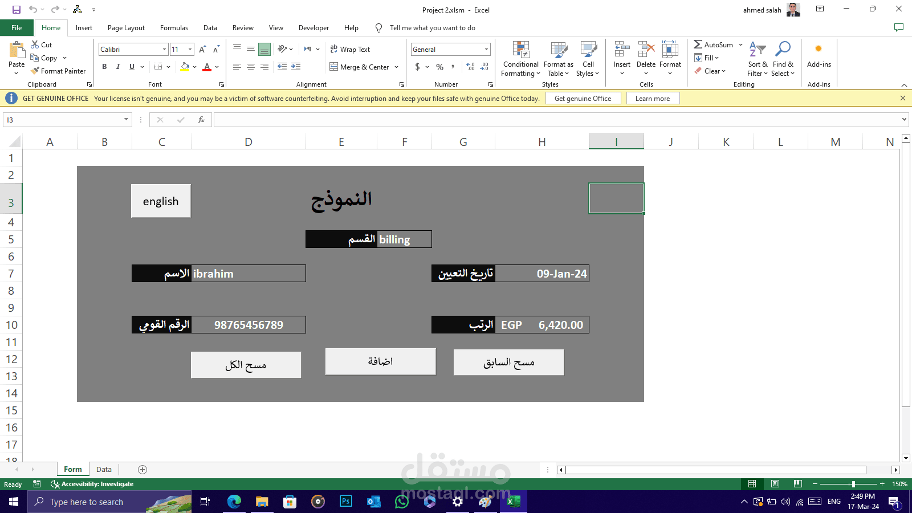Click the Cut scissors icon
The height and width of the screenshot is (513, 912).
click(x=35, y=44)
